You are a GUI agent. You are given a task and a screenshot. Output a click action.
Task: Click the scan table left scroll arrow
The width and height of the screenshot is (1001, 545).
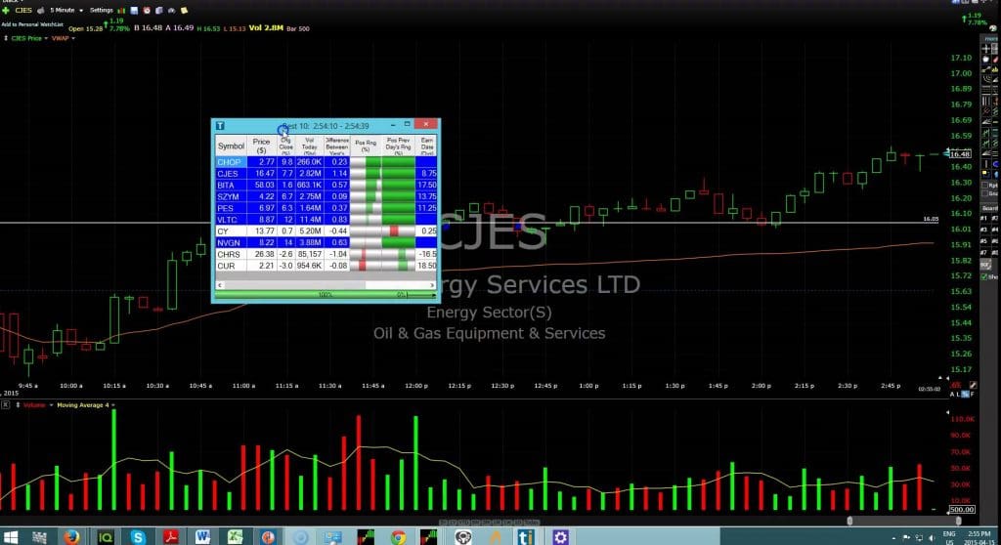(220, 285)
